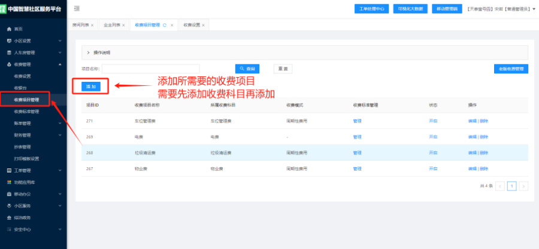Expand the 小区设置 menu chevron
Image resolution: width=539 pixels, height=249 pixels.
60,41
